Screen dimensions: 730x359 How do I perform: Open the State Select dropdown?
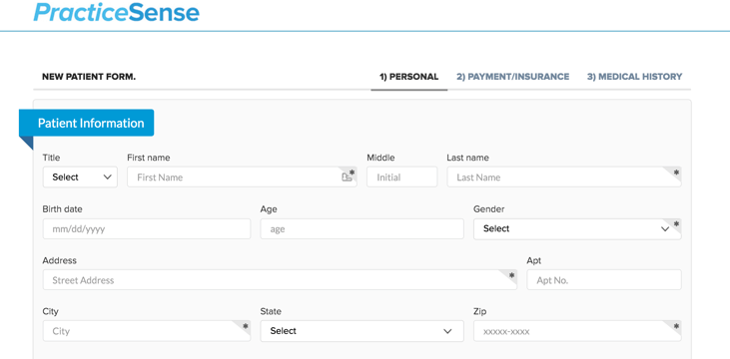pyautogui.click(x=362, y=331)
